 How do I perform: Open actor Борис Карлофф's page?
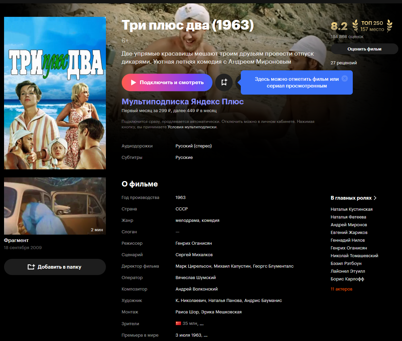(347, 279)
